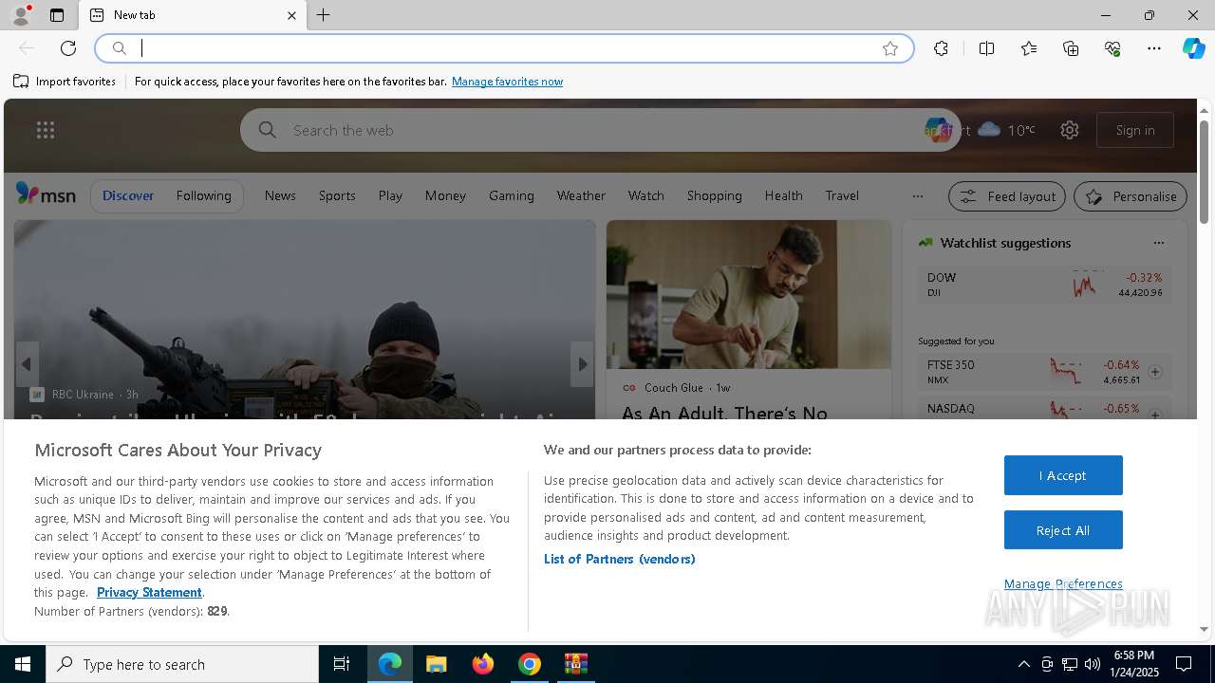Add NASDAQ to watchlist
1215x683 pixels.
[x=1155, y=415]
